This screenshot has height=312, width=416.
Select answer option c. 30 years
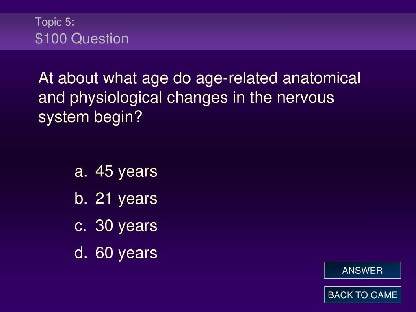point(116,226)
